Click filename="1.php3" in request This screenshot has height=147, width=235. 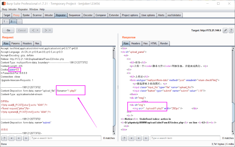coord(67,91)
